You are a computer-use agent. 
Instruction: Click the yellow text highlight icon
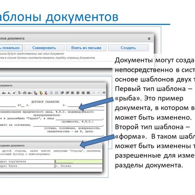coord(41,93)
